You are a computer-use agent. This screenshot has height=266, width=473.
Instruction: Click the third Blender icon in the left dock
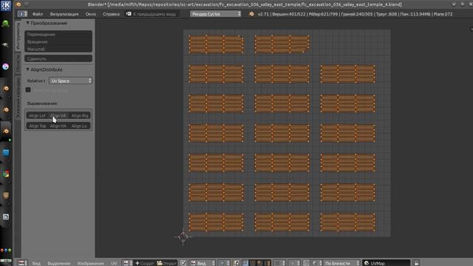tap(6, 132)
